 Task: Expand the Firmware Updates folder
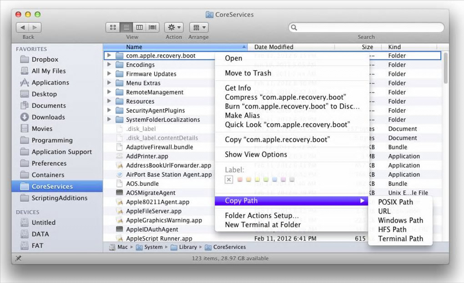(109, 74)
